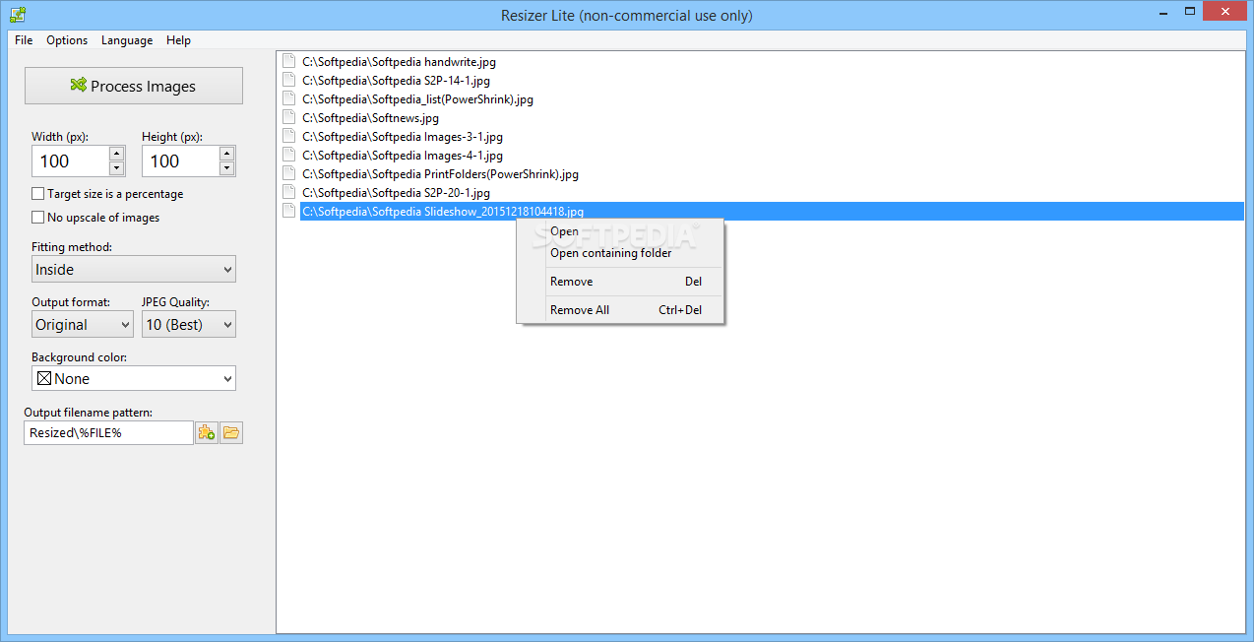
Task: Decrease the Height value with down arrow
Action: pos(226,168)
